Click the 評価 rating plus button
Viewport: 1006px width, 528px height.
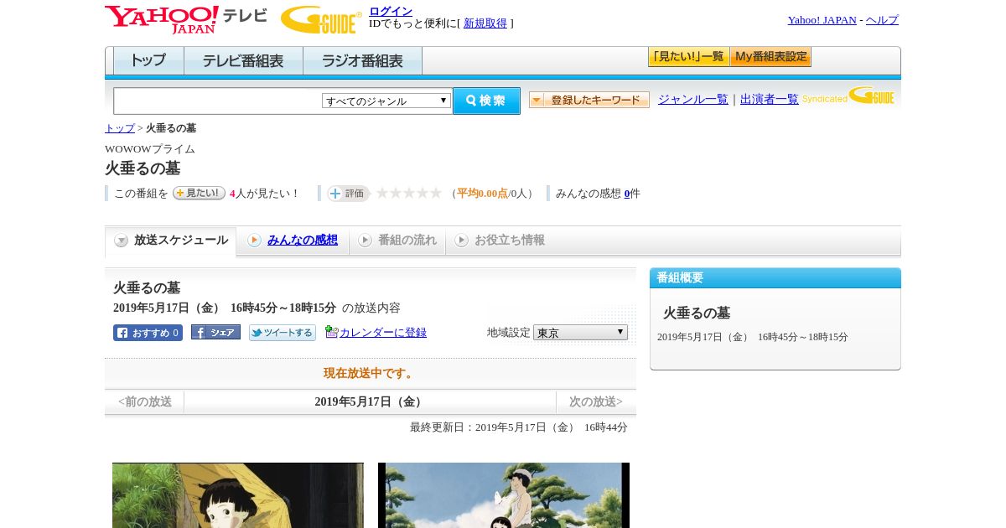click(x=348, y=194)
